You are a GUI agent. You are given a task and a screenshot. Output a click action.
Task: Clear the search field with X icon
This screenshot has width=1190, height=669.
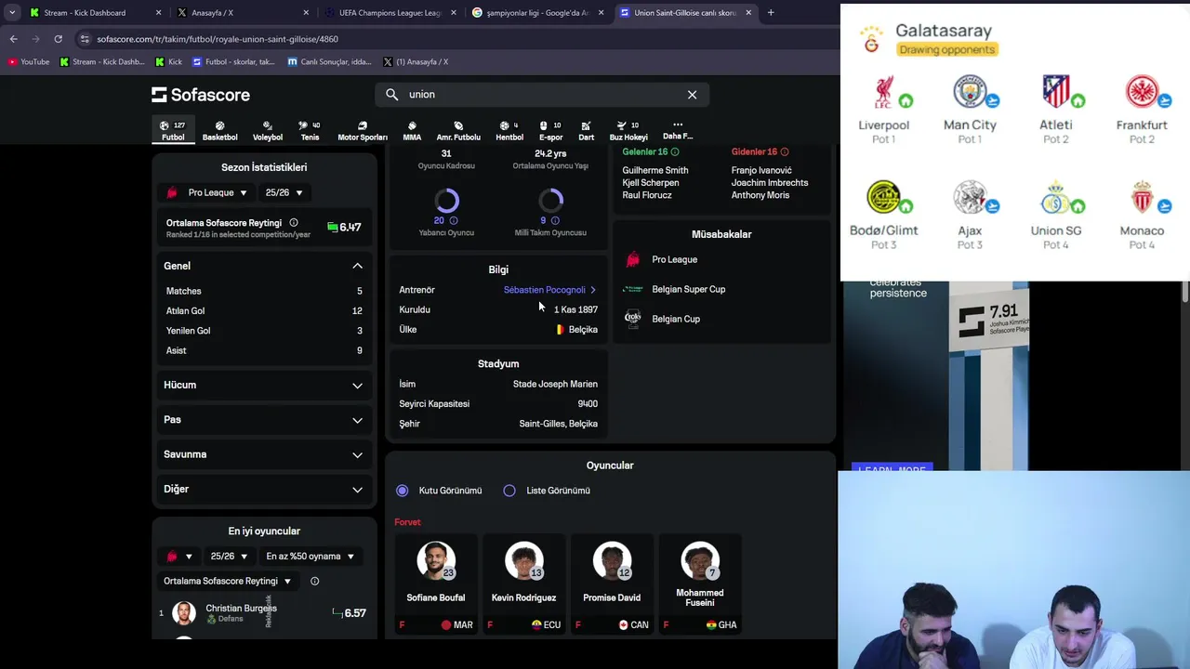pos(692,94)
